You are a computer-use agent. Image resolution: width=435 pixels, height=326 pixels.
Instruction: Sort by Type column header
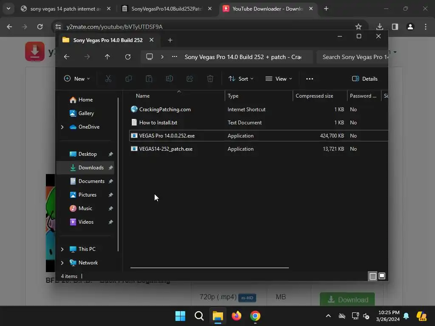[259, 96]
